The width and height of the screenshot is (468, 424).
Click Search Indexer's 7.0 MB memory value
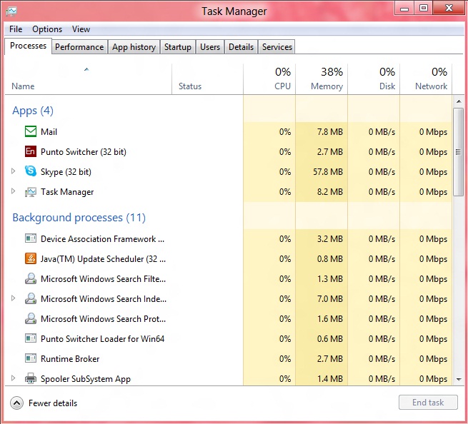[x=330, y=299]
